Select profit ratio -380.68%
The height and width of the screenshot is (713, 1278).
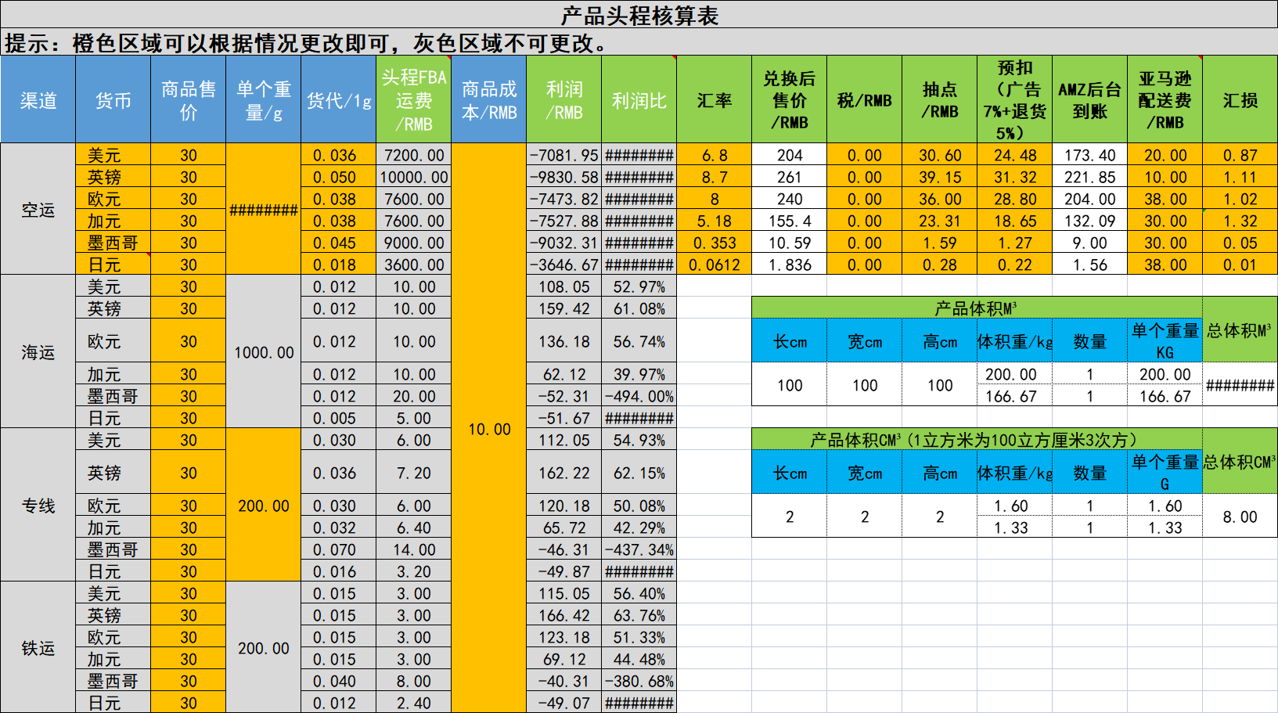tap(639, 680)
